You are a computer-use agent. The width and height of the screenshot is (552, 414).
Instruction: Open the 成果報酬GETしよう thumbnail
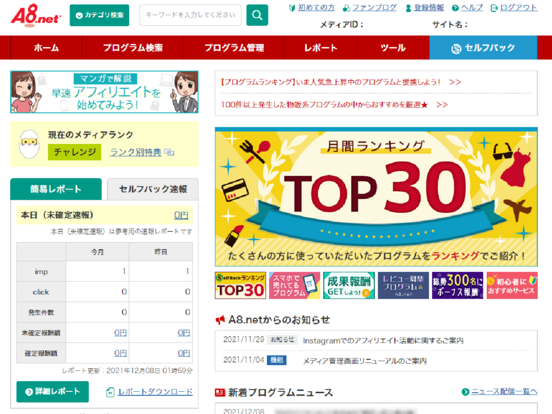point(349,285)
